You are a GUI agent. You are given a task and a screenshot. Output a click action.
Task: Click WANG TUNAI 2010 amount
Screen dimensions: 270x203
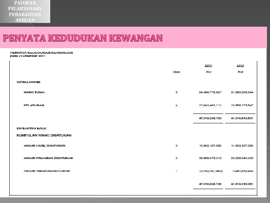pos(242,92)
